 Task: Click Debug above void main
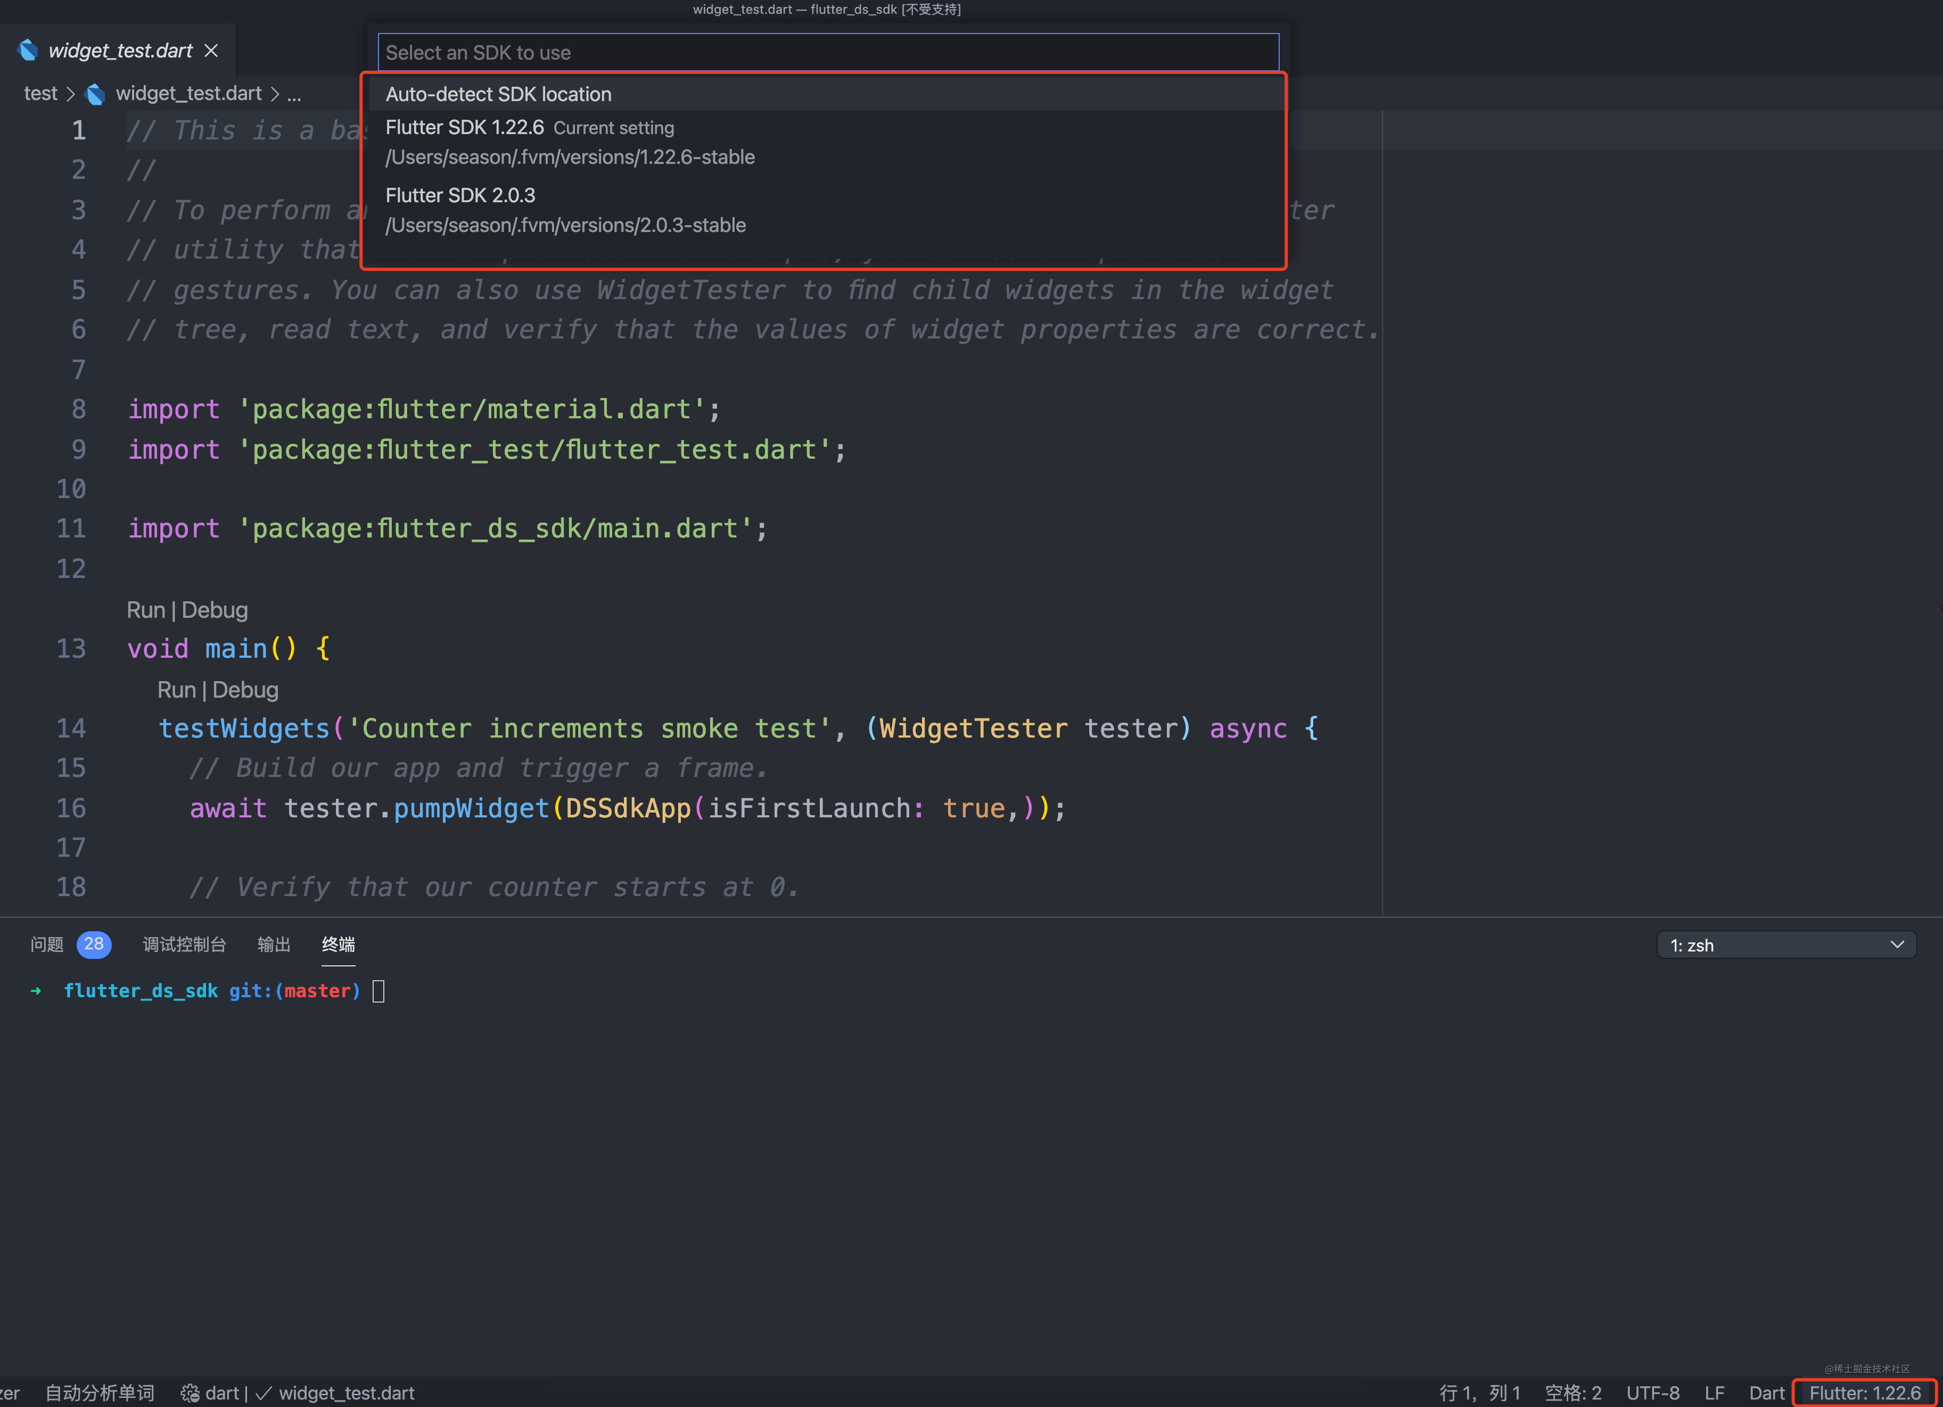click(x=214, y=610)
